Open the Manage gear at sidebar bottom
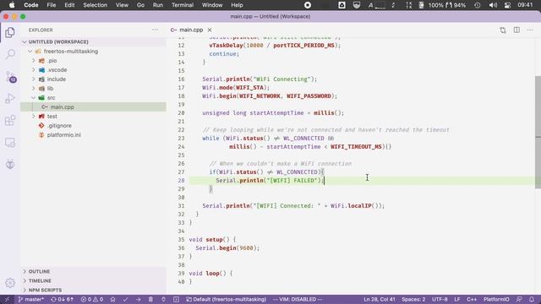The height and width of the screenshot is (304, 541). pyautogui.click(x=10, y=283)
